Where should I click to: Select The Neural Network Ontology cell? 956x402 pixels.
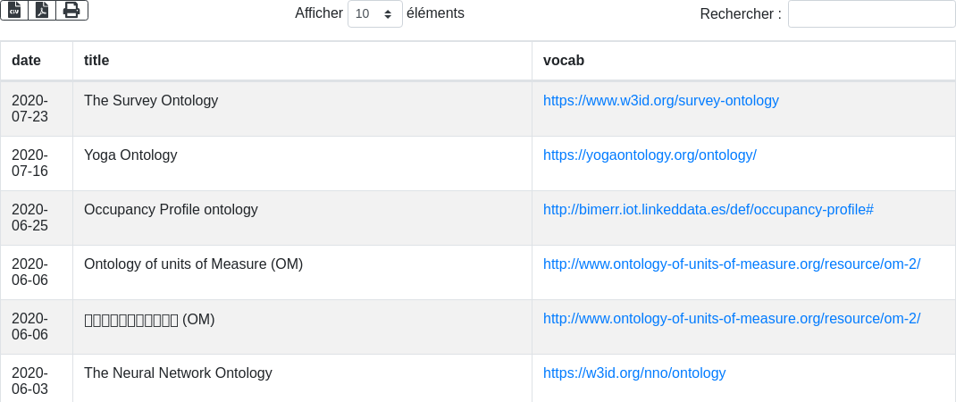tap(302, 378)
